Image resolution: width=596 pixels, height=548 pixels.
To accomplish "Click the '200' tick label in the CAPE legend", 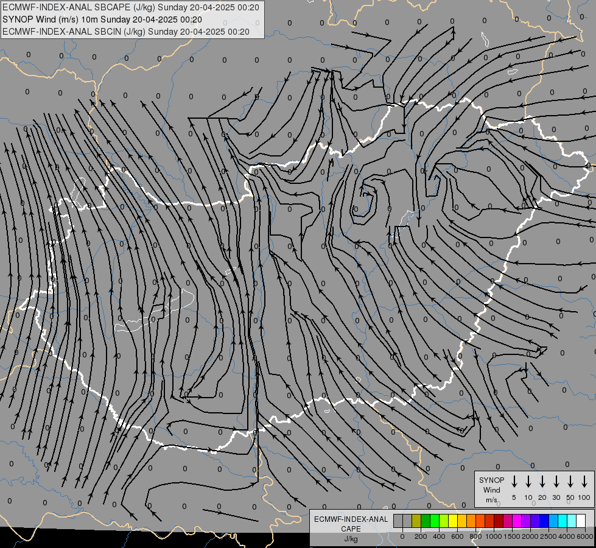I will point(421,536).
